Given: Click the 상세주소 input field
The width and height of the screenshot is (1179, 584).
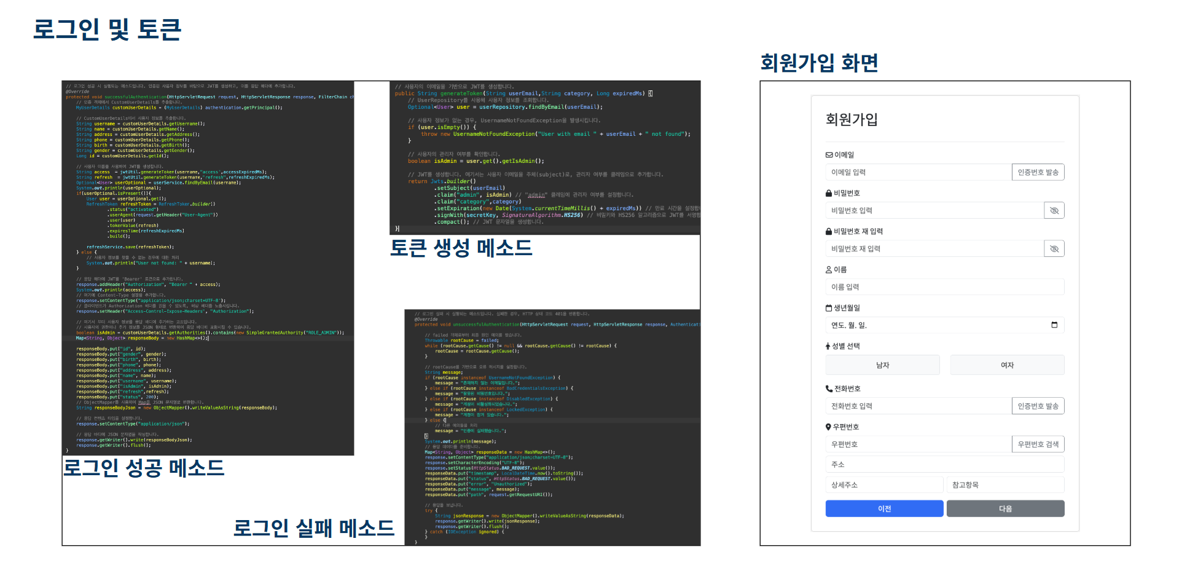Looking at the screenshot, I should coord(883,484).
